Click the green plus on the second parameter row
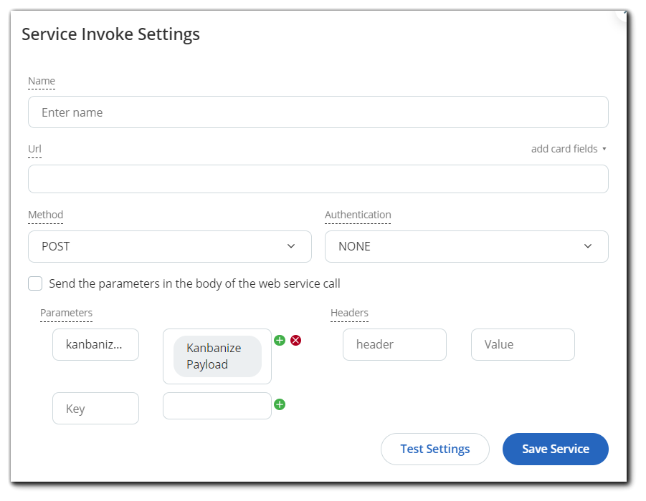 [x=280, y=404]
